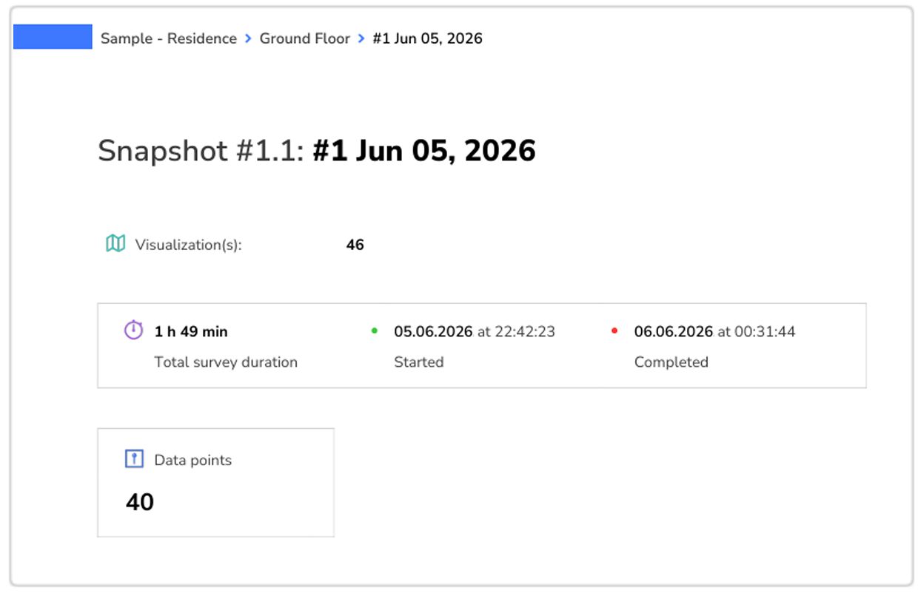918x593 pixels.
Task: Open the Sample - Residence breadcrumb
Action: click(169, 38)
